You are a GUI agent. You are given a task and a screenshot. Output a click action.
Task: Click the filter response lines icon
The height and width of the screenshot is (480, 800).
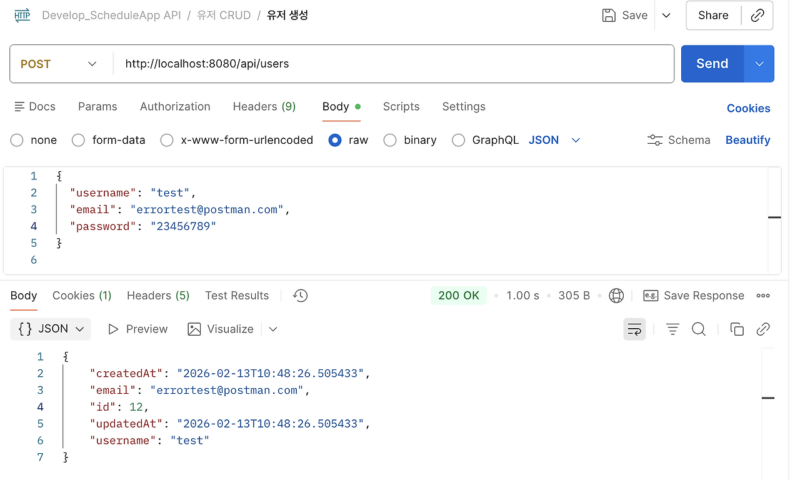pyautogui.click(x=672, y=329)
